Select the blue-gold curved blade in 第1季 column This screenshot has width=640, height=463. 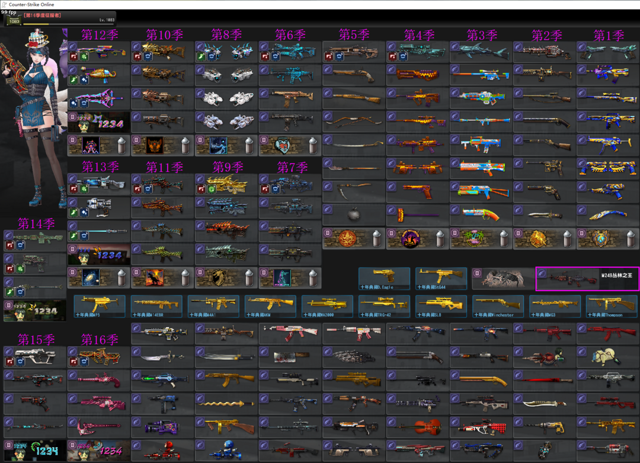pos(608,215)
